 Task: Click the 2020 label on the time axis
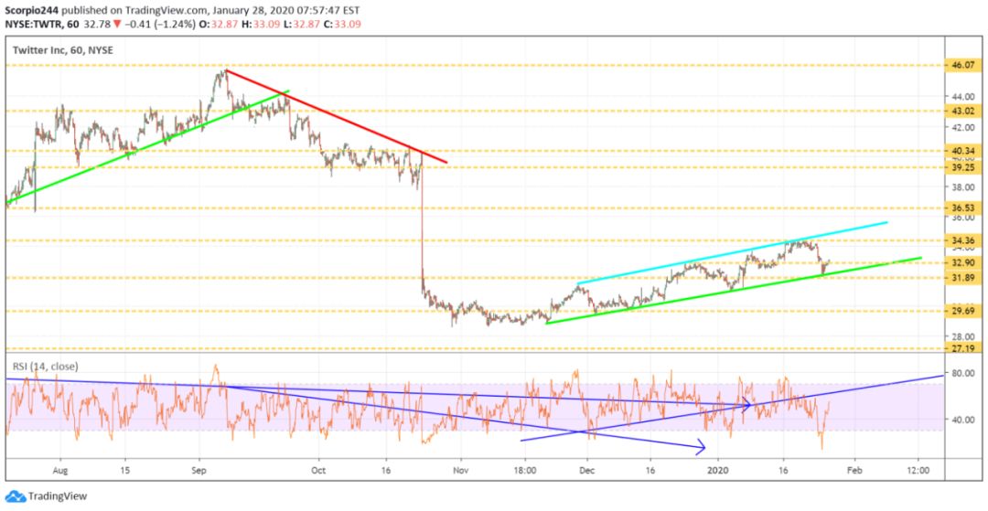coord(718,470)
